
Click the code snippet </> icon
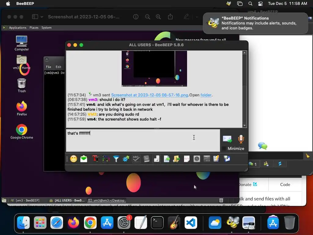[187, 159]
